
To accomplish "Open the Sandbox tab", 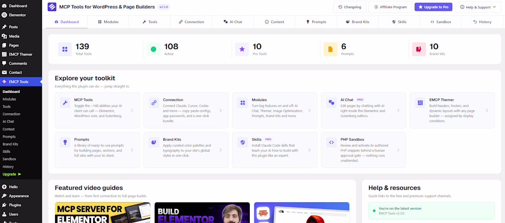I will [x=441, y=22].
